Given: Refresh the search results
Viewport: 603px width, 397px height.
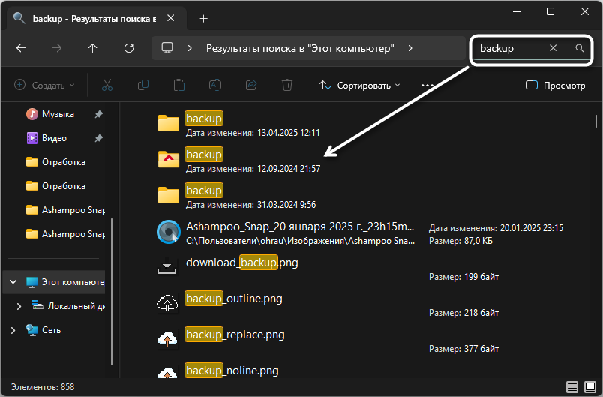Looking at the screenshot, I should tap(129, 48).
